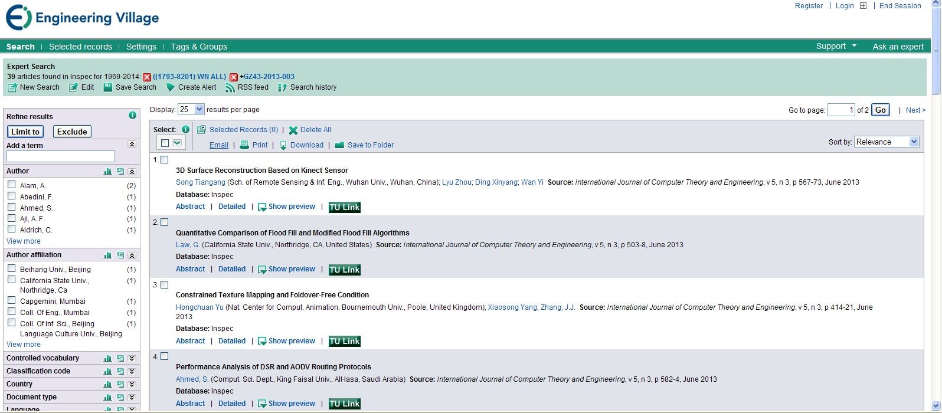Click the Print printer icon
The image size is (942, 413).
pyautogui.click(x=244, y=145)
